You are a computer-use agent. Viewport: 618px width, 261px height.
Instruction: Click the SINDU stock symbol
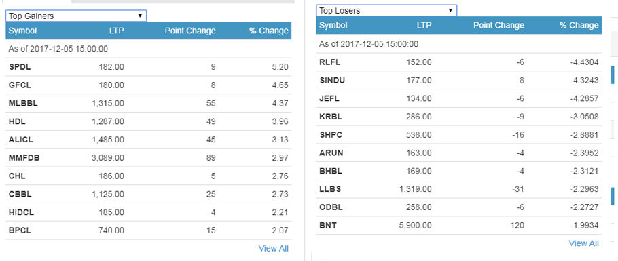click(332, 80)
